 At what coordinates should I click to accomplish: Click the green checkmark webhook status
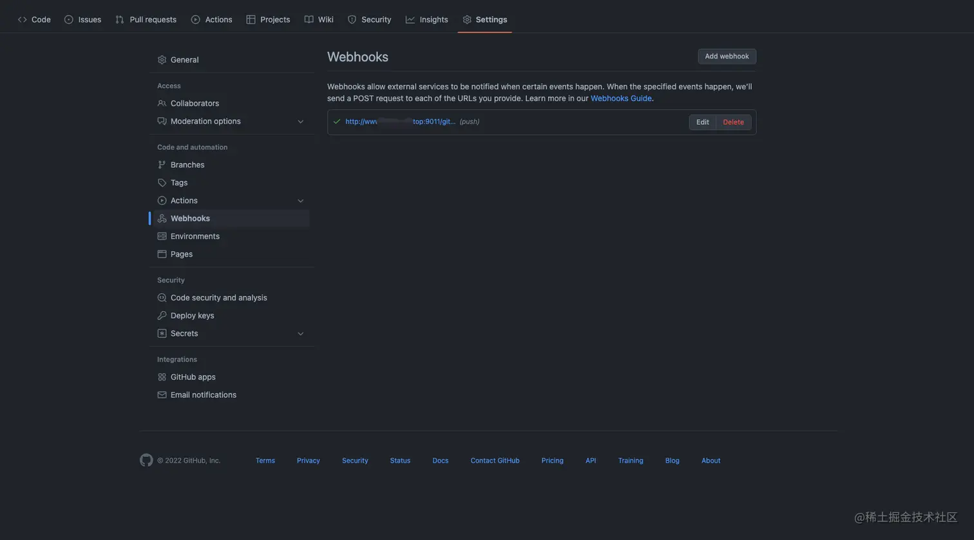click(x=336, y=122)
